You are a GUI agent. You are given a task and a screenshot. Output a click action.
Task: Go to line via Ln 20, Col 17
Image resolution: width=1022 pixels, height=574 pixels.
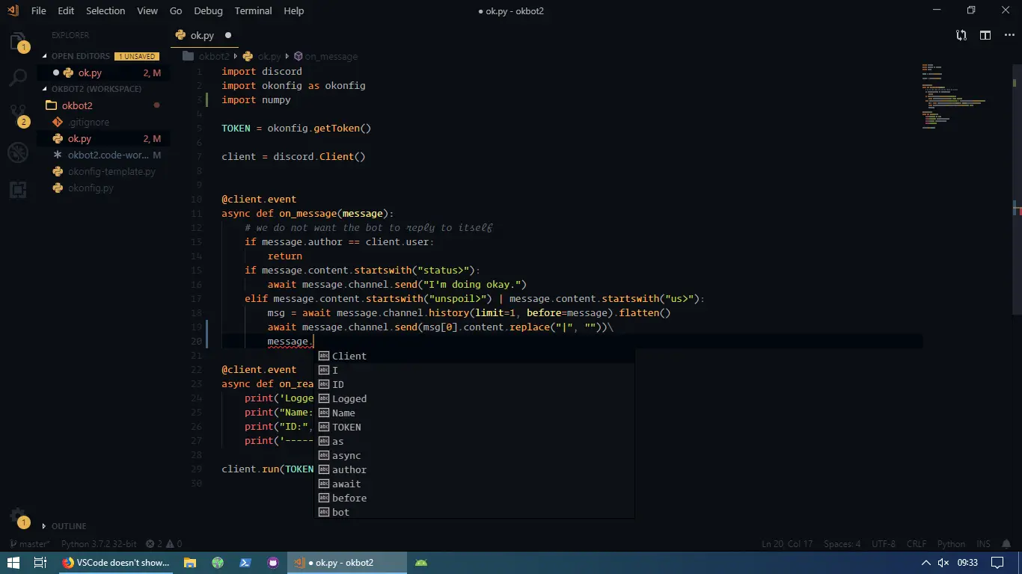[788, 544]
